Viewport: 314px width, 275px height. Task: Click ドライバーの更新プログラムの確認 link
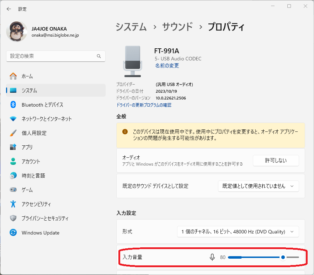coord(144,105)
